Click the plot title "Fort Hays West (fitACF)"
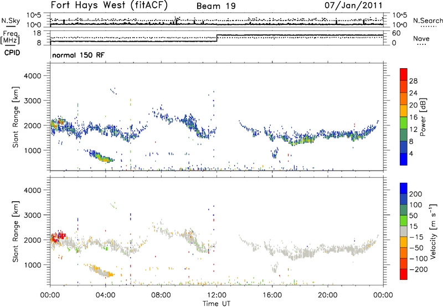443x307 pixels. pyautogui.click(x=109, y=5)
